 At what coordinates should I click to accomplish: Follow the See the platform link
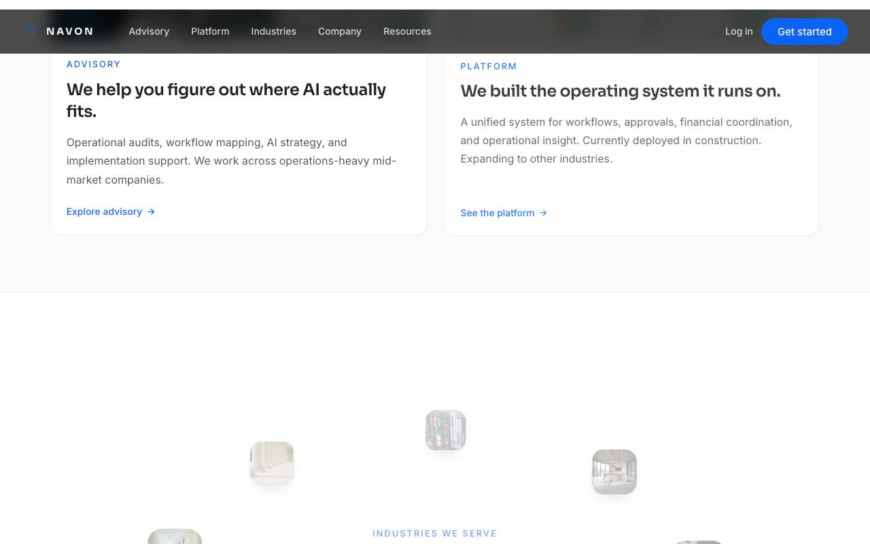coord(504,213)
